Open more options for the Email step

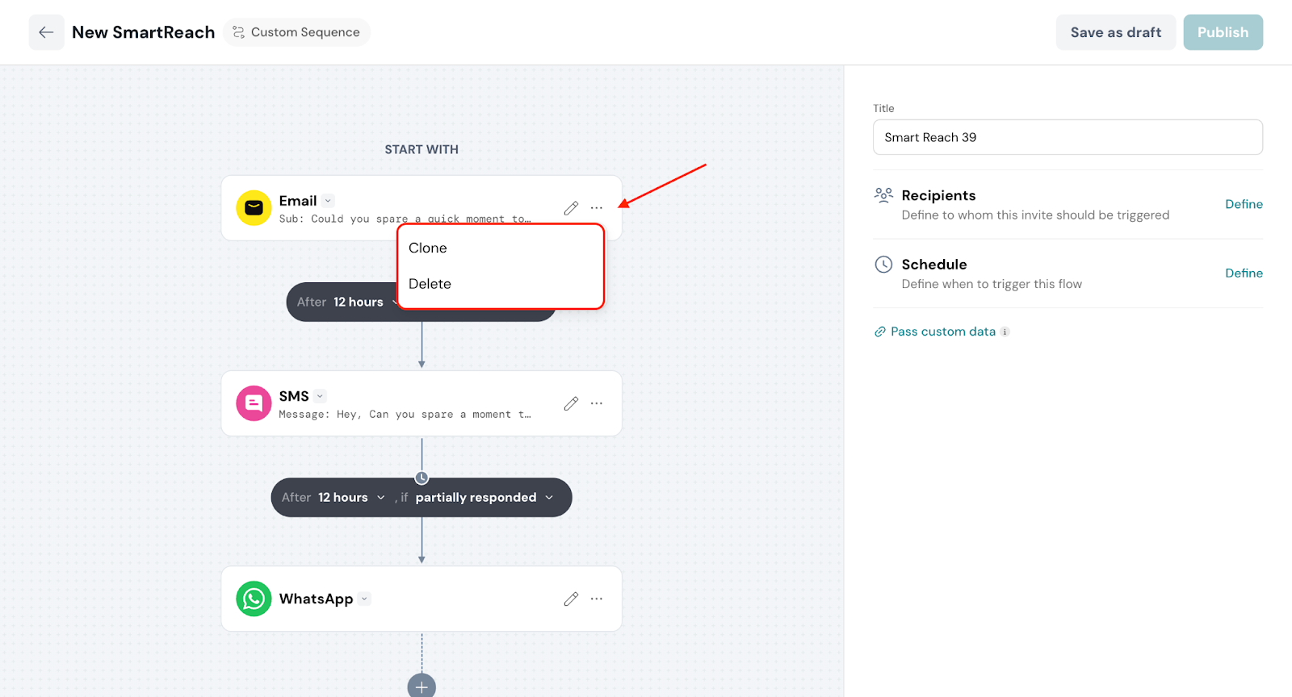(597, 208)
